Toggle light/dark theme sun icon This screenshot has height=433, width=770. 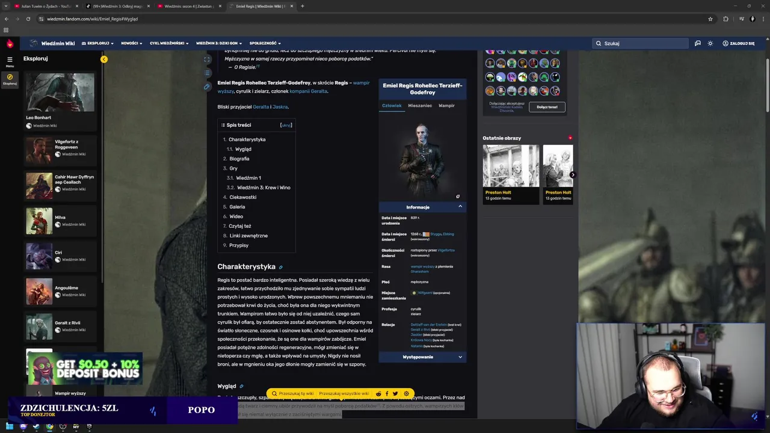click(x=710, y=43)
